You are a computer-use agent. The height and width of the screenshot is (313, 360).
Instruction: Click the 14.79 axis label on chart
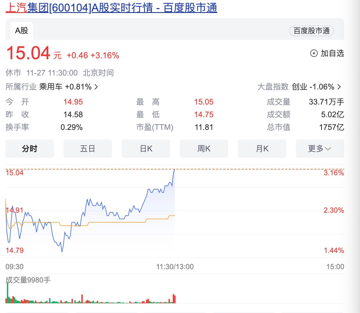click(15, 250)
